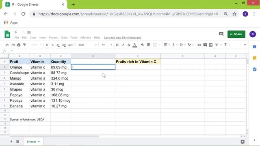Open vertical align dropdown
This screenshot has height=146, width=260.
(175, 45)
